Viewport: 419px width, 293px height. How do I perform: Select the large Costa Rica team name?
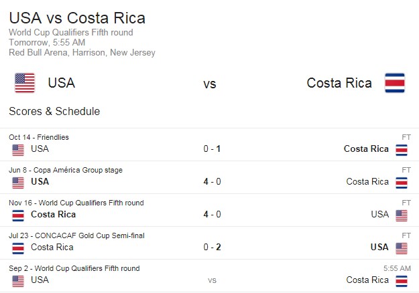[x=339, y=83]
